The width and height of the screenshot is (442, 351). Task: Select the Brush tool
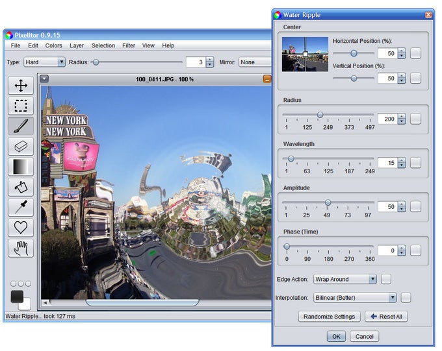(x=21, y=126)
